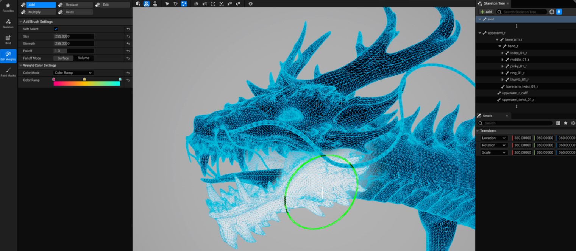Collapse the Weight Color Settings section
This screenshot has height=251, width=576.
point(21,65)
